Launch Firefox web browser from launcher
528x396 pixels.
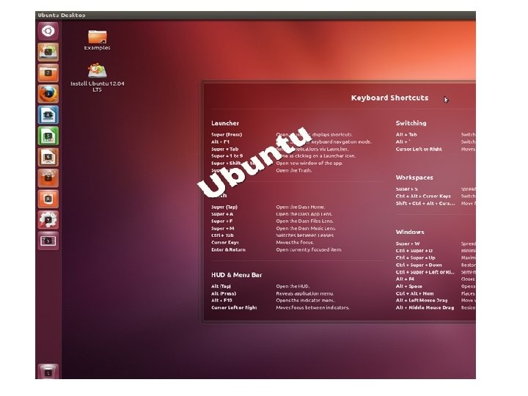click(x=48, y=94)
